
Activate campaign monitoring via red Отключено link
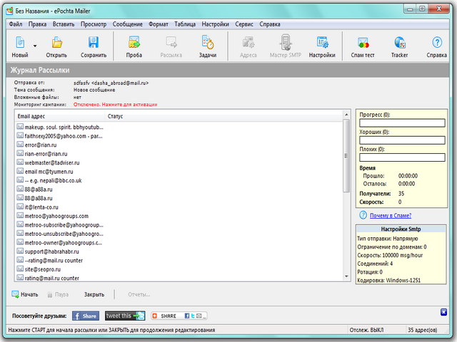coord(115,105)
